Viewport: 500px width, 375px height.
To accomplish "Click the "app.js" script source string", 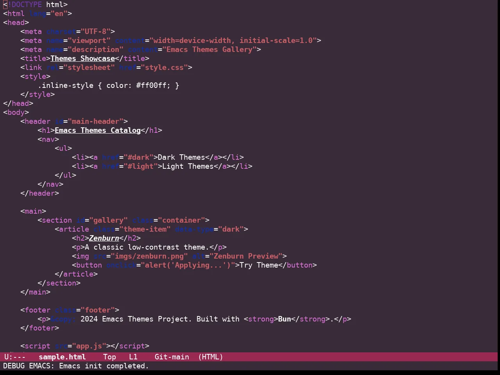I will (x=89, y=346).
